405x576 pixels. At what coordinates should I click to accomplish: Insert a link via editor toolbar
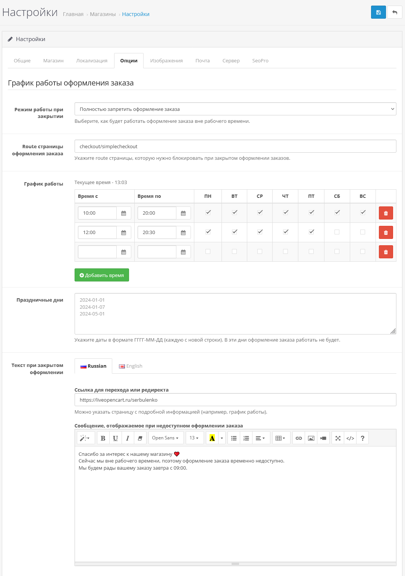click(299, 438)
